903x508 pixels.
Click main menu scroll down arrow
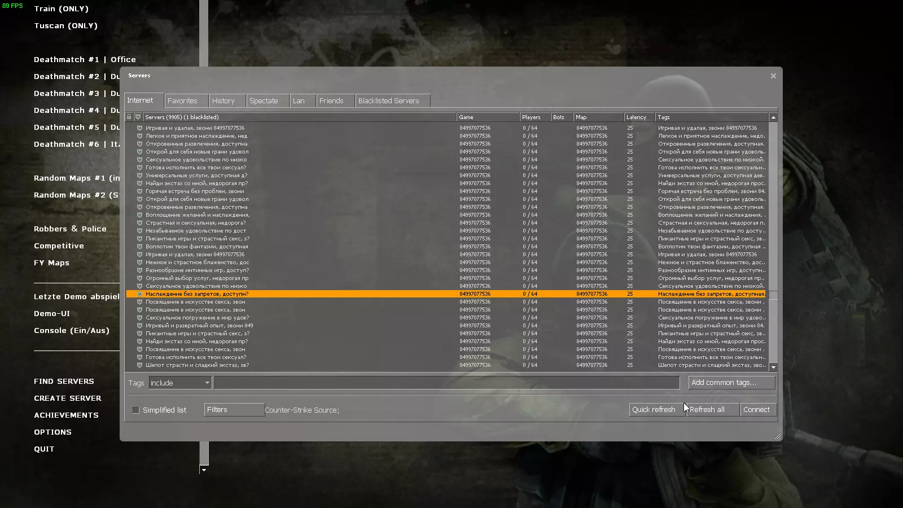[x=204, y=470]
